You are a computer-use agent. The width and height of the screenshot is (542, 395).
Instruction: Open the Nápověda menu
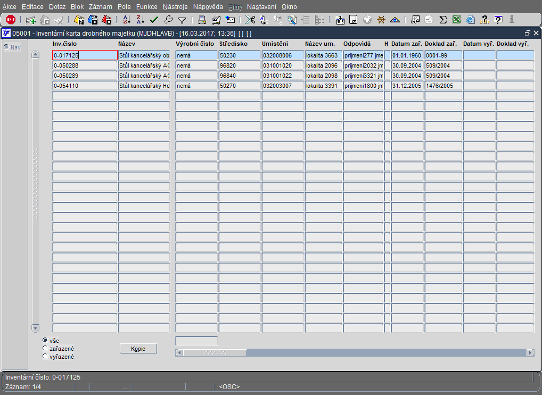coord(208,7)
